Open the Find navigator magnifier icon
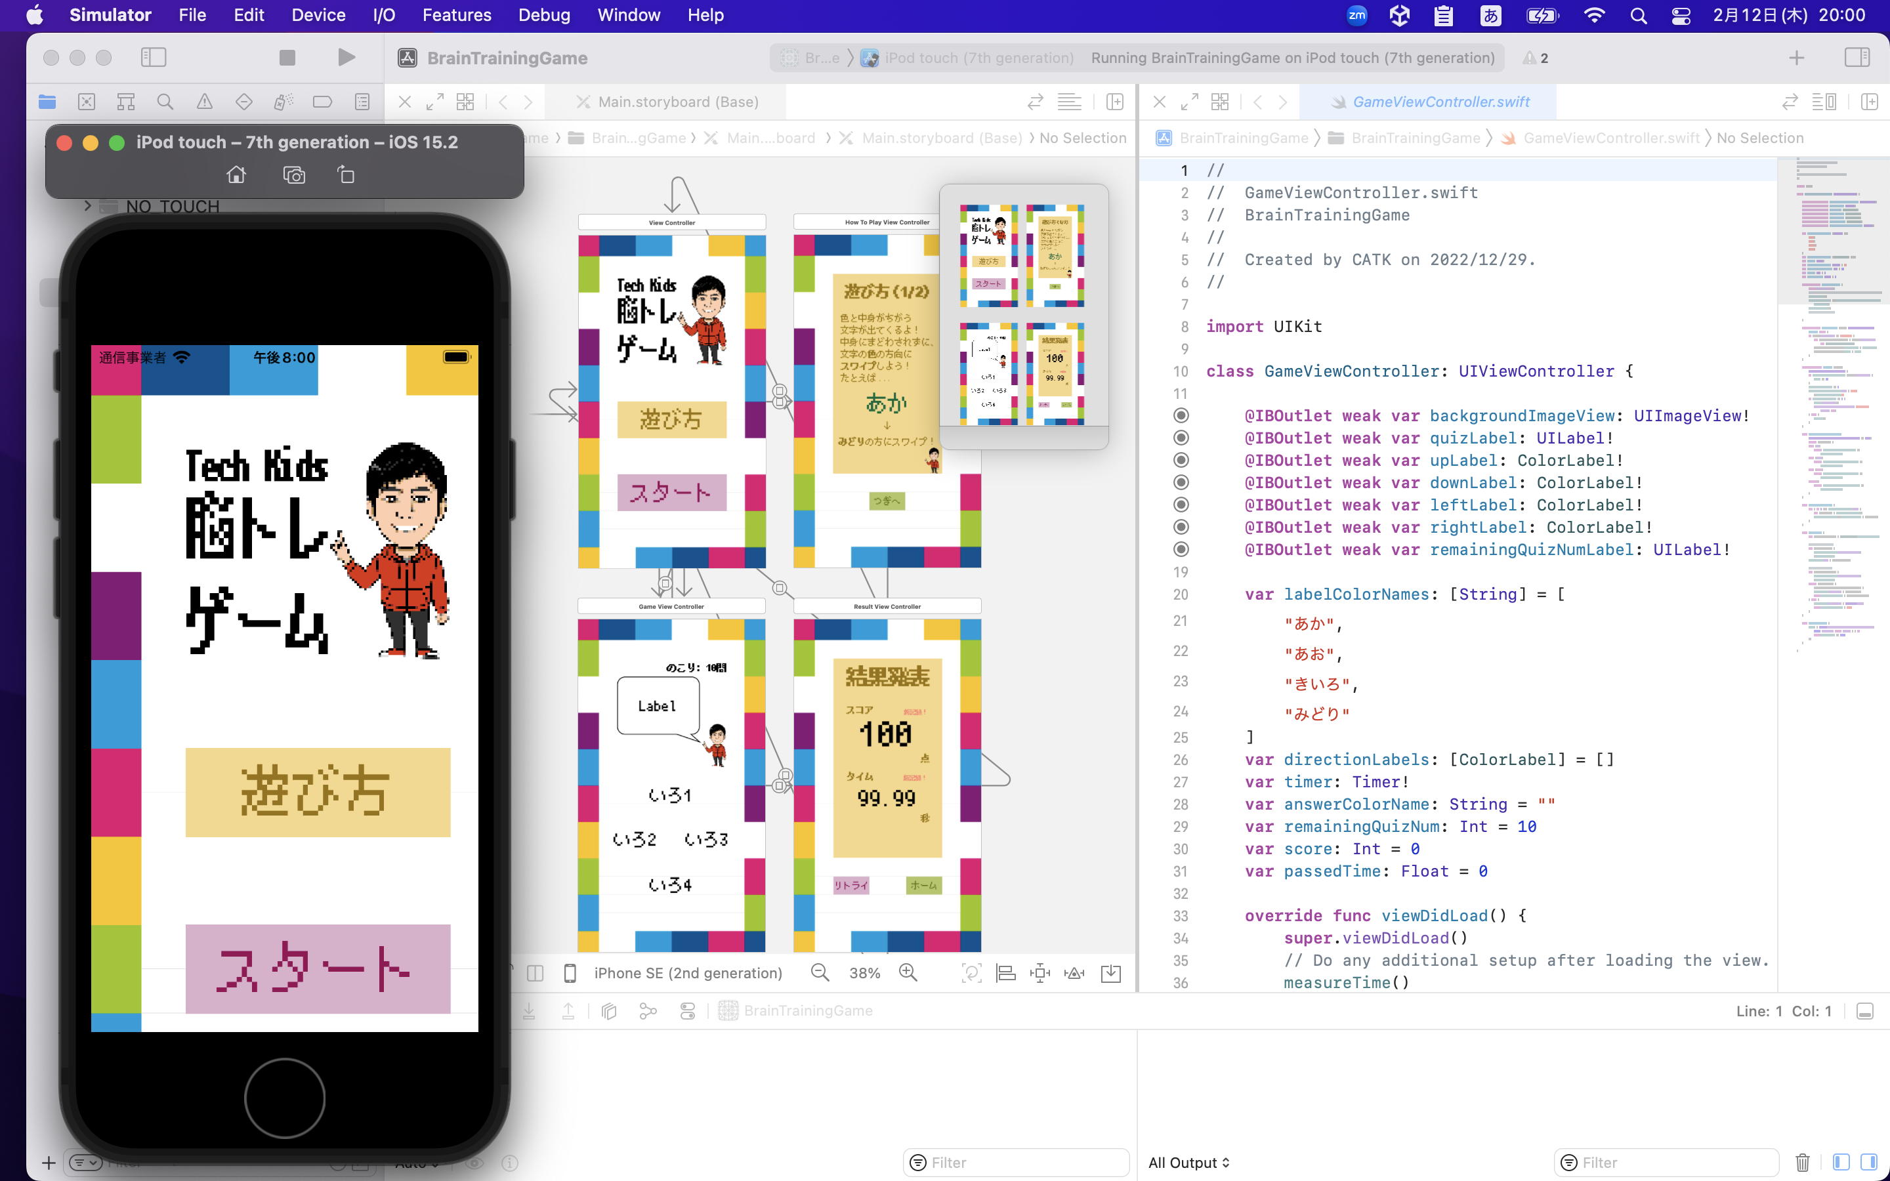 coord(165,102)
